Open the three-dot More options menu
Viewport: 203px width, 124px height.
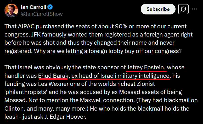[194, 9]
